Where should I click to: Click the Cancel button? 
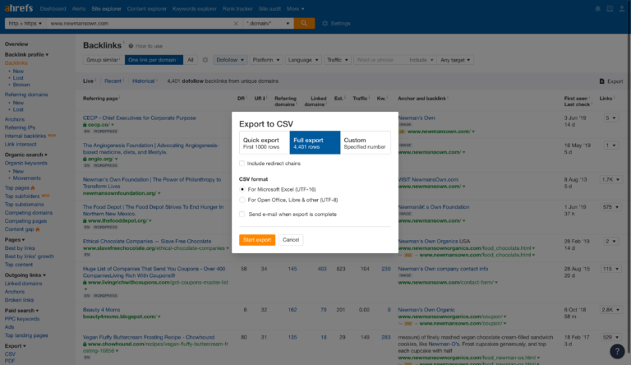(291, 240)
